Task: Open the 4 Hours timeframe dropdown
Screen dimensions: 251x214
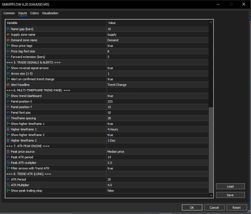Action: pyautogui.click(x=158, y=129)
